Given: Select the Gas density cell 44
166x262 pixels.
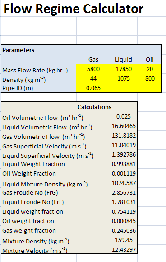Looking at the screenshot, I should pyautogui.click(x=93, y=79).
